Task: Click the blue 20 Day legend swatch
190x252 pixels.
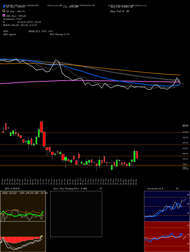Action: (4, 6)
